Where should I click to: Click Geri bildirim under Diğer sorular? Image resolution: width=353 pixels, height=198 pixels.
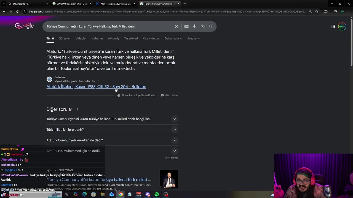tap(172, 158)
